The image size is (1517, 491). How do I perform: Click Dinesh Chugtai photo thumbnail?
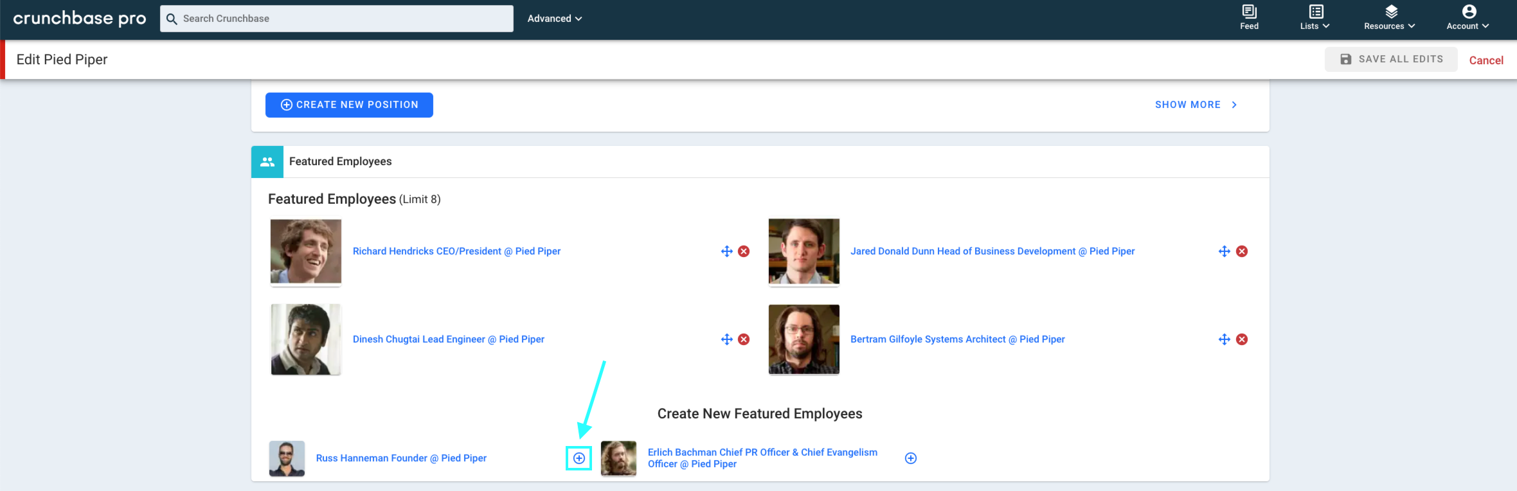coord(306,339)
